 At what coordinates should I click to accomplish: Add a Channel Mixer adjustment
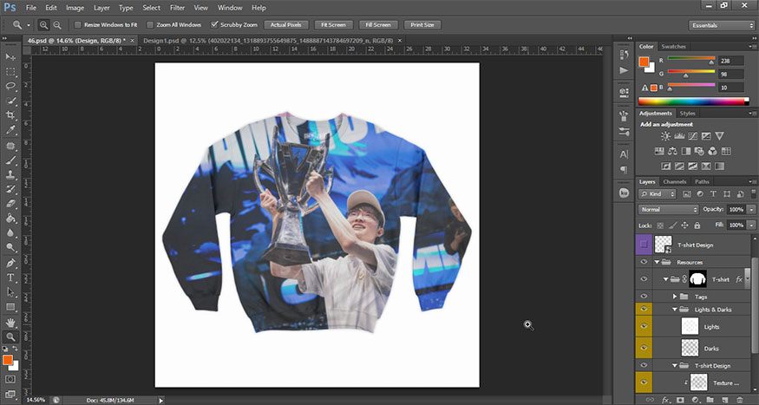click(712, 152)
